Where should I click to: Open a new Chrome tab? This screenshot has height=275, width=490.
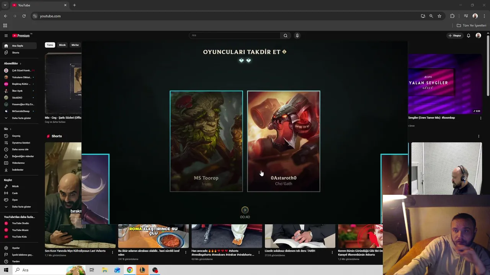coord(74,5)
